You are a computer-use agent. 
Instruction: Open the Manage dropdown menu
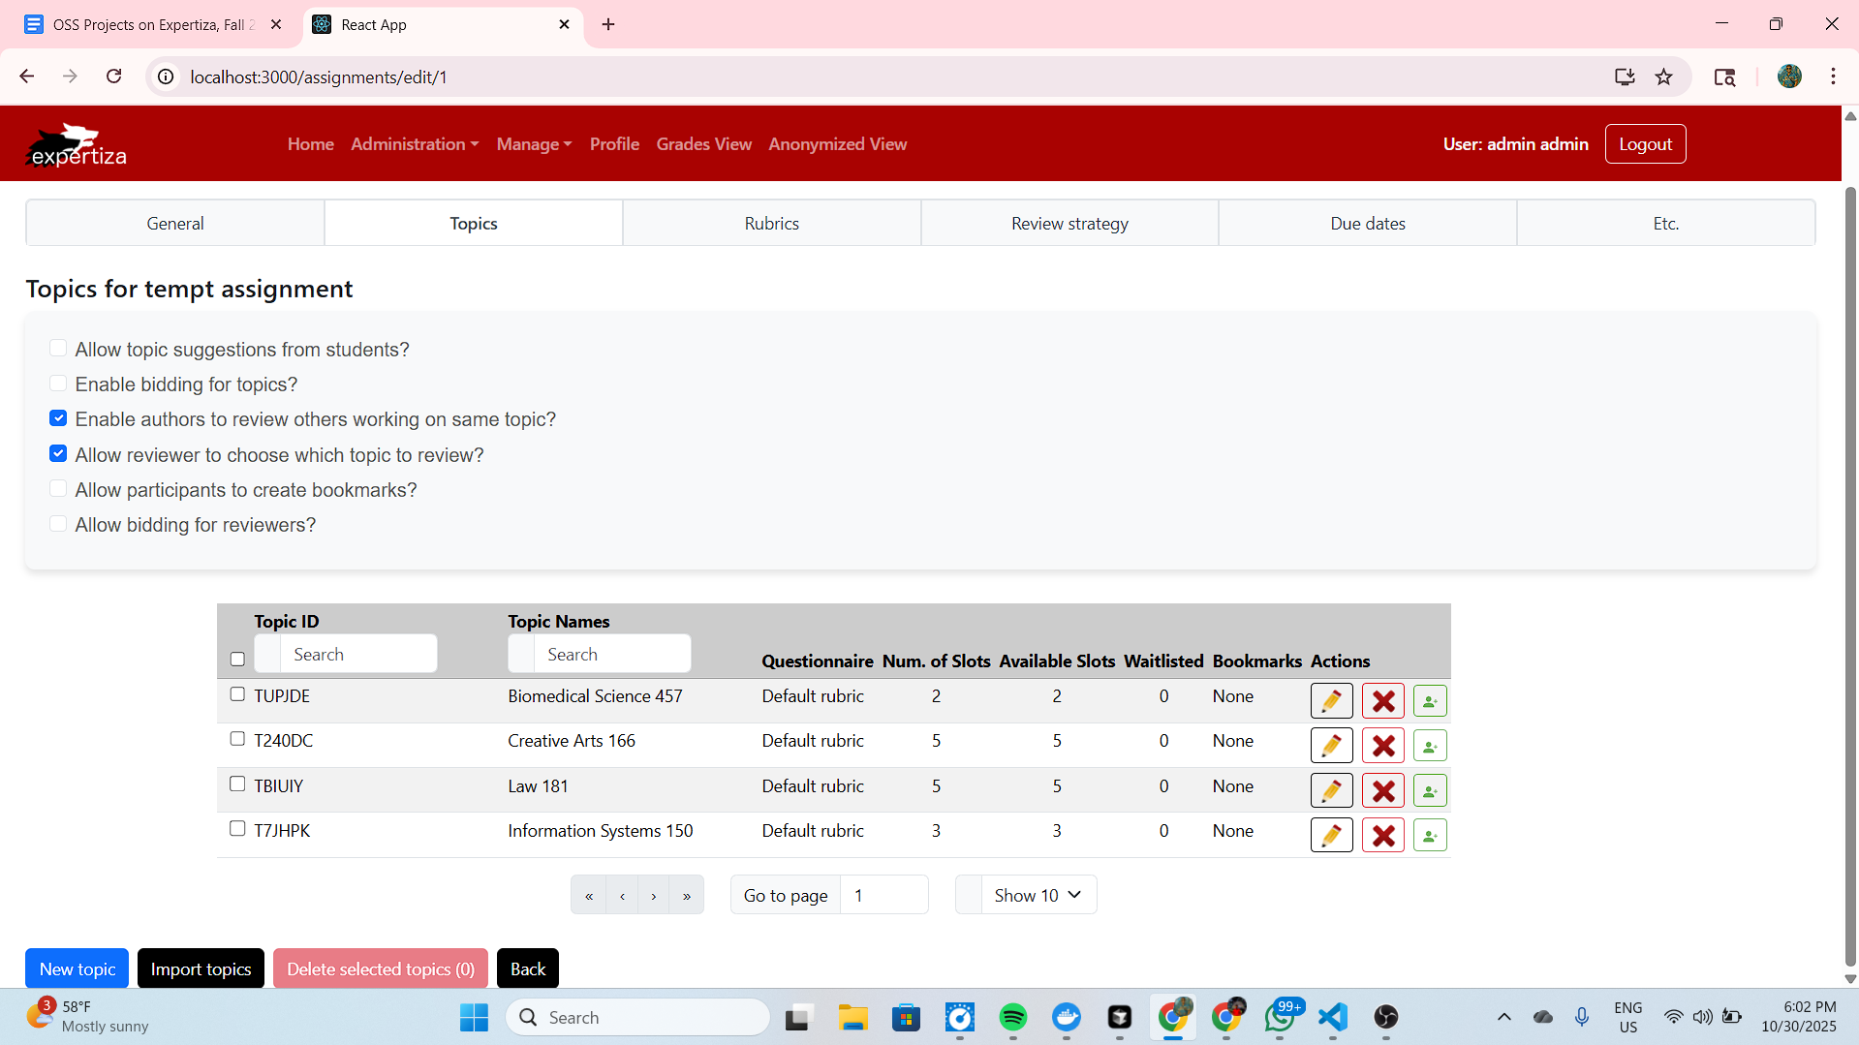click(x=534, y=144)
